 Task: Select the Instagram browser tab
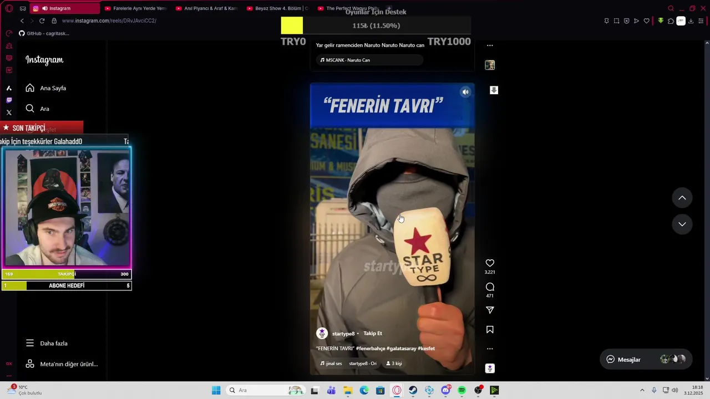[x=64, y=8]
